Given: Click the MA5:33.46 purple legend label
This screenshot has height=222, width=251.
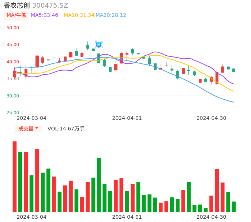Looking at the screenshot, I should tap(44, 15).
